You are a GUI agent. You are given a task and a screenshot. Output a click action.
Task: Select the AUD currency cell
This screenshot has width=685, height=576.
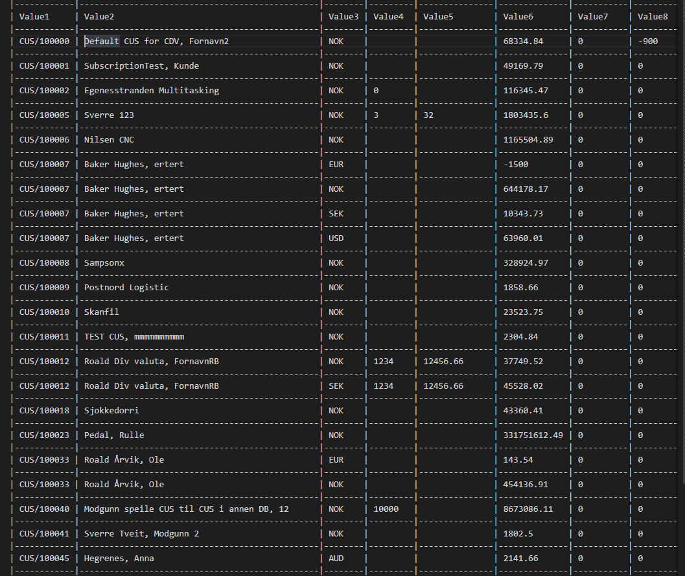pyautogui.click(x=336, y=559)
